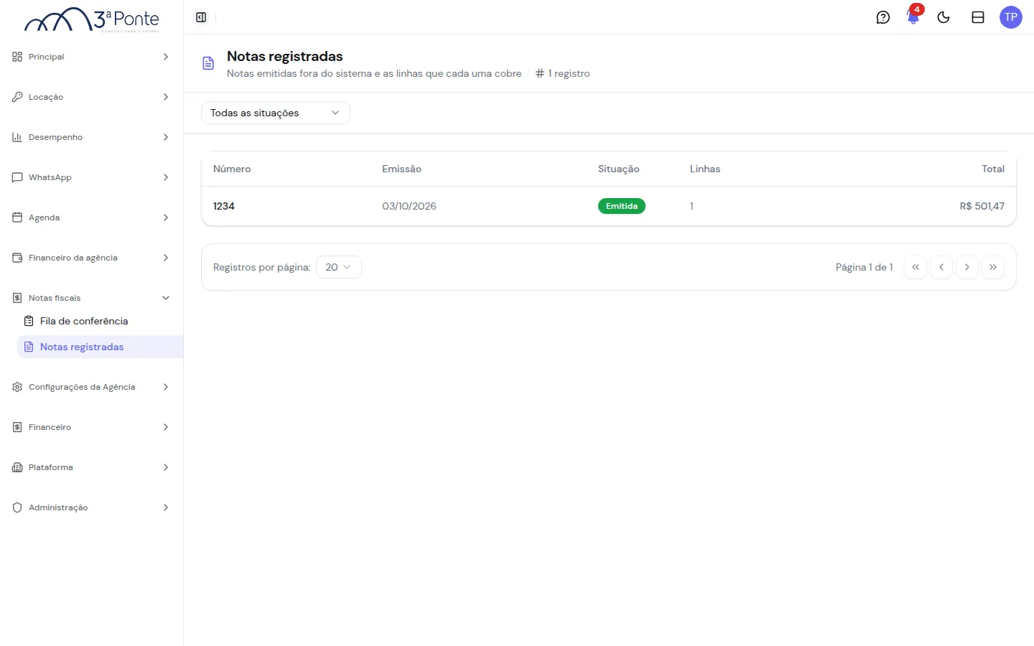Click the Notas registradas page header document icon

208,63
